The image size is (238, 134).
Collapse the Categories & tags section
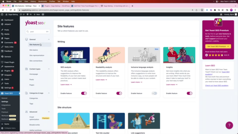49,93
